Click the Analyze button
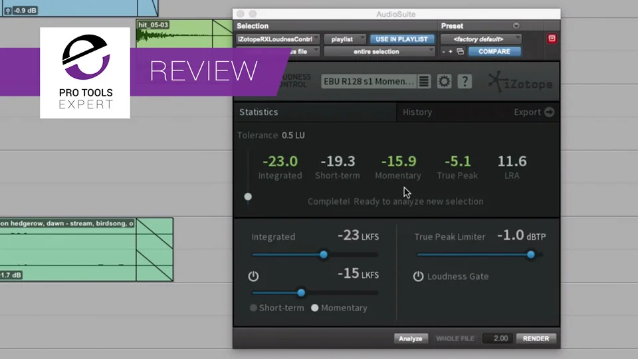The image size is (638, 359). coord(411,338)
